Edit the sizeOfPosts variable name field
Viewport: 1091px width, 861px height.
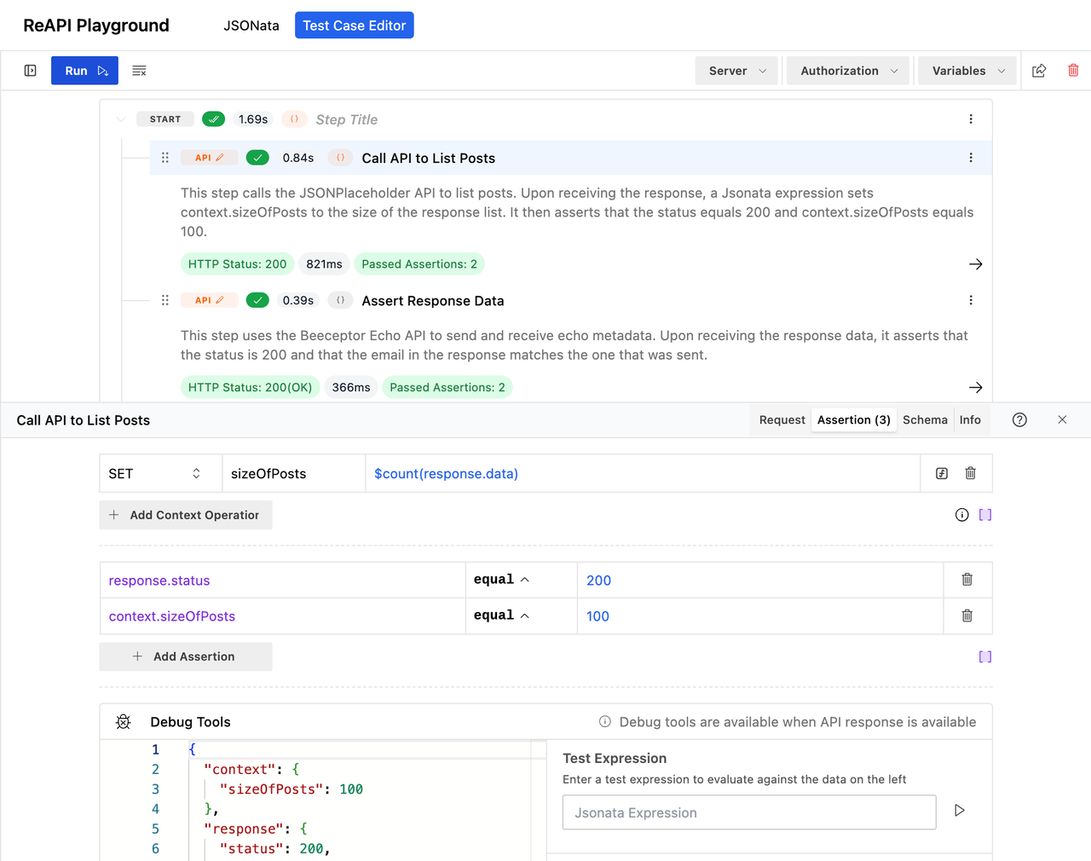click(294, 474)
